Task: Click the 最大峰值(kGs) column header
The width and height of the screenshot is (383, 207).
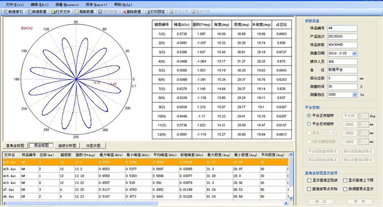Action: point(112,155)
